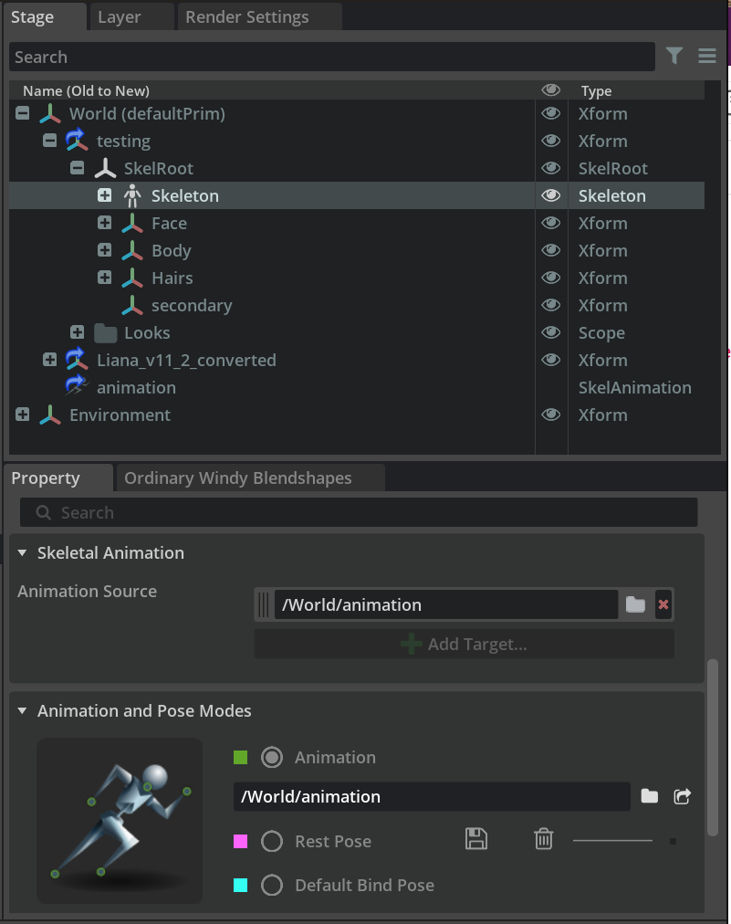The width and height of the screenshot is (731, 924).
Task: Open the stage options hamburger menu
Action: 706,57
